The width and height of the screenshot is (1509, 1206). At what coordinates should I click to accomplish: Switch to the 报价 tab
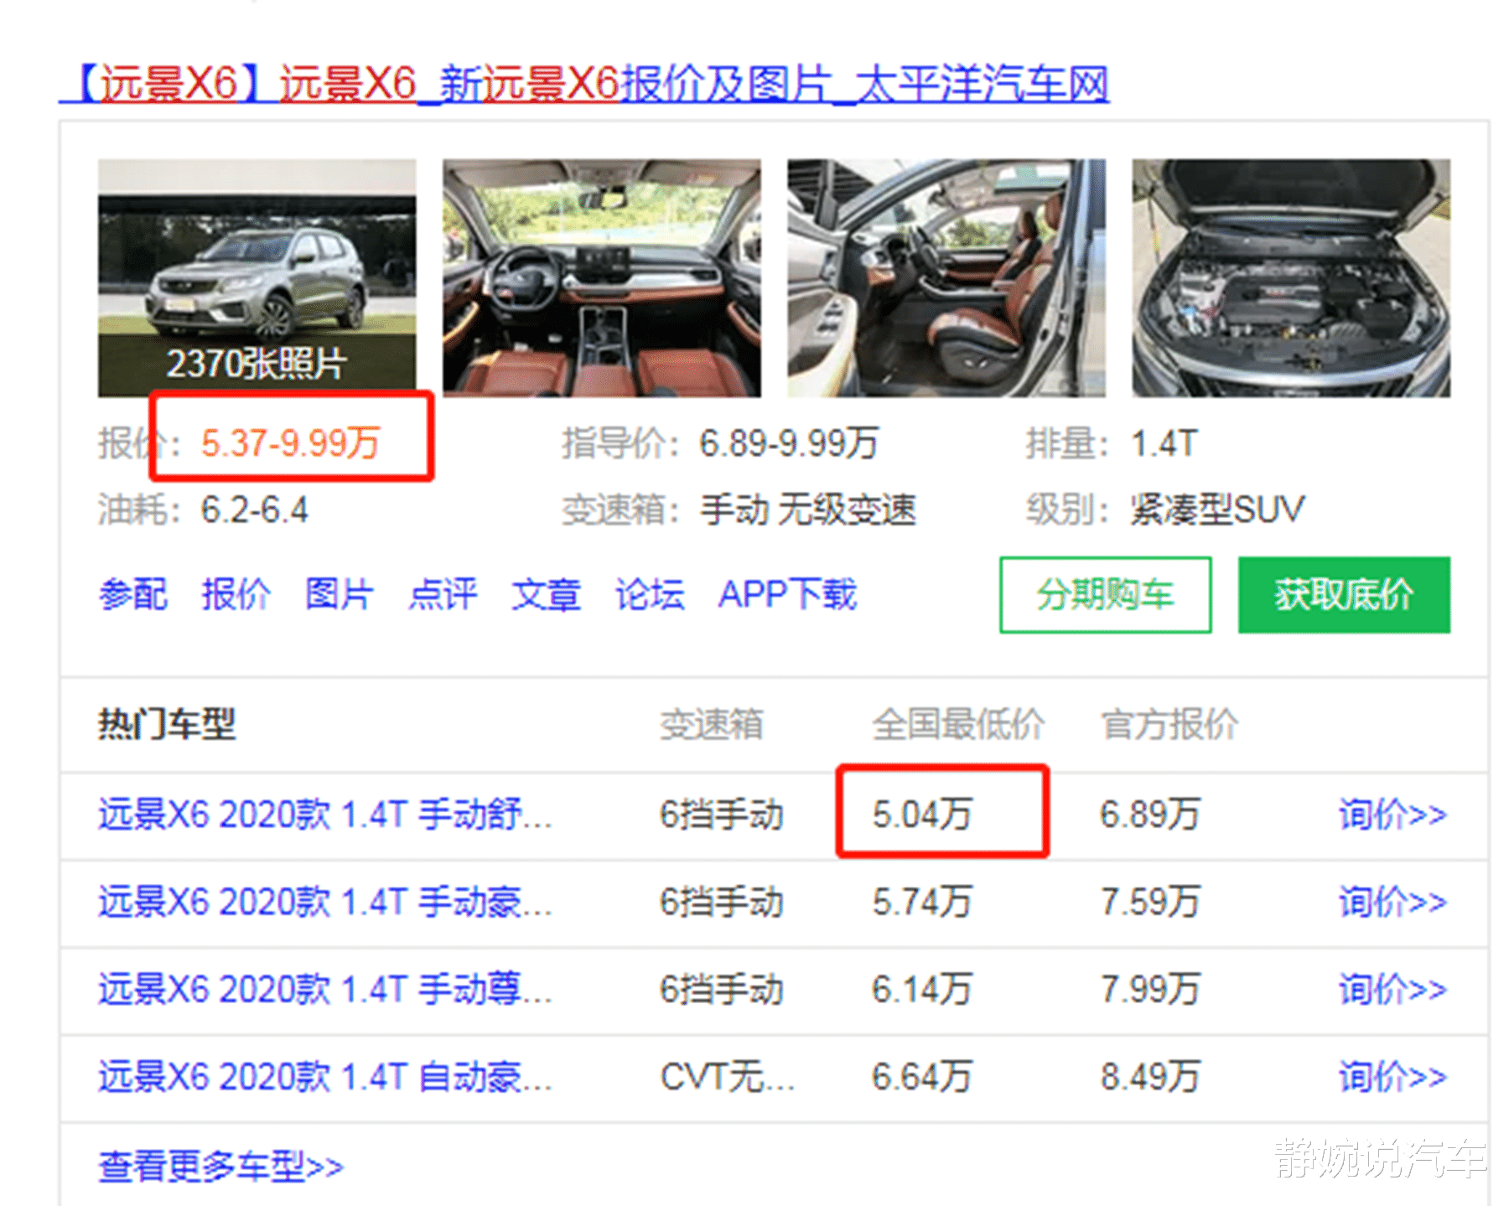coord(237,595)
